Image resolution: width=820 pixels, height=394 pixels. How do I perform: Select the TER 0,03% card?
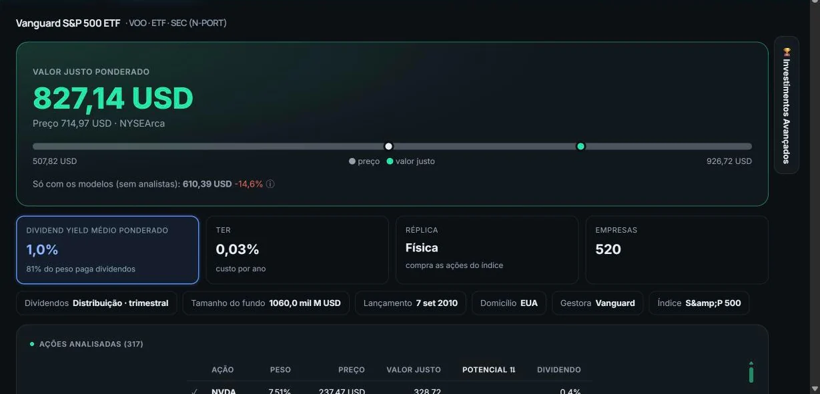click(297, 250)
